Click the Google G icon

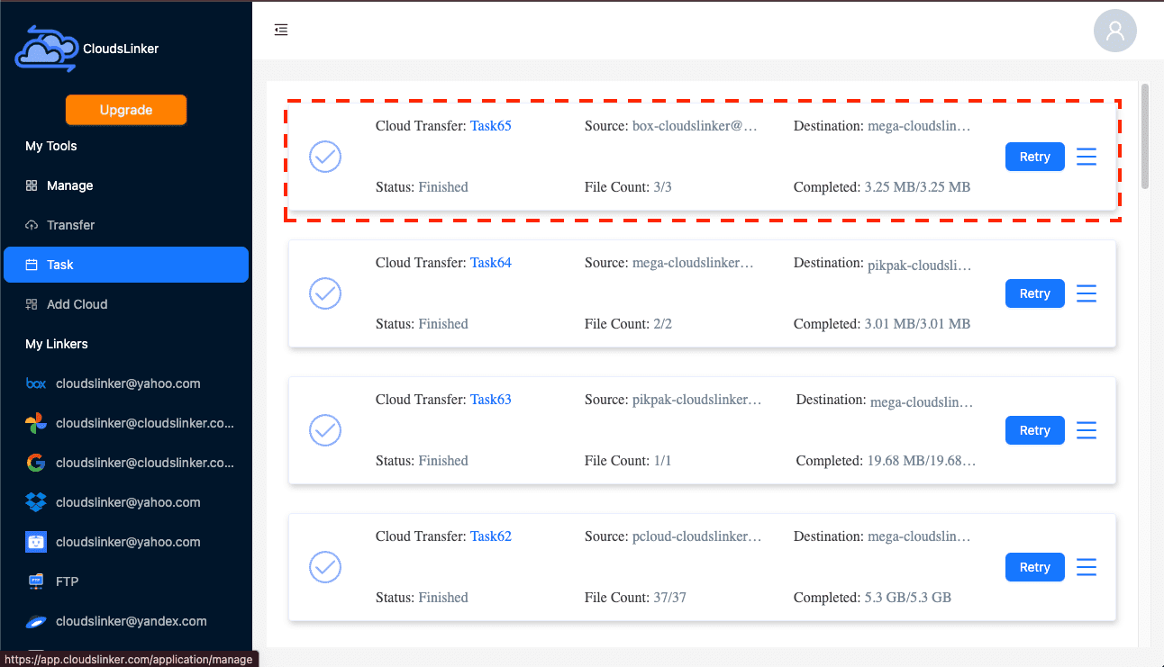point(36,463)
